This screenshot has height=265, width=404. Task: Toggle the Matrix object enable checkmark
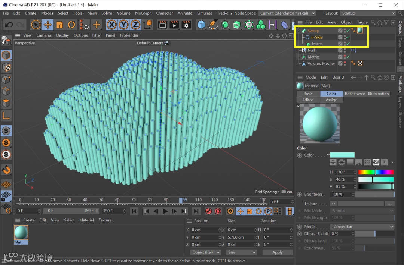pos(348,57)
